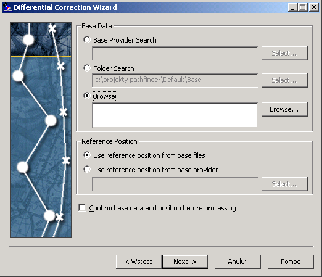Go back with the Wstecz button
The height and width of the screenshot is (277, 322).
click(139, 262)
